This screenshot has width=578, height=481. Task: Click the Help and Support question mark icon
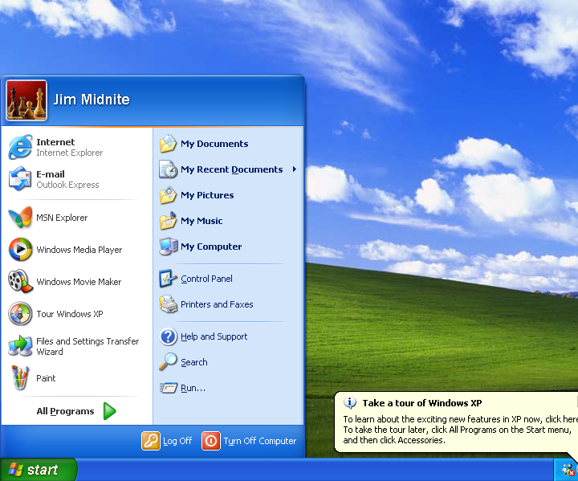(168, 336)
